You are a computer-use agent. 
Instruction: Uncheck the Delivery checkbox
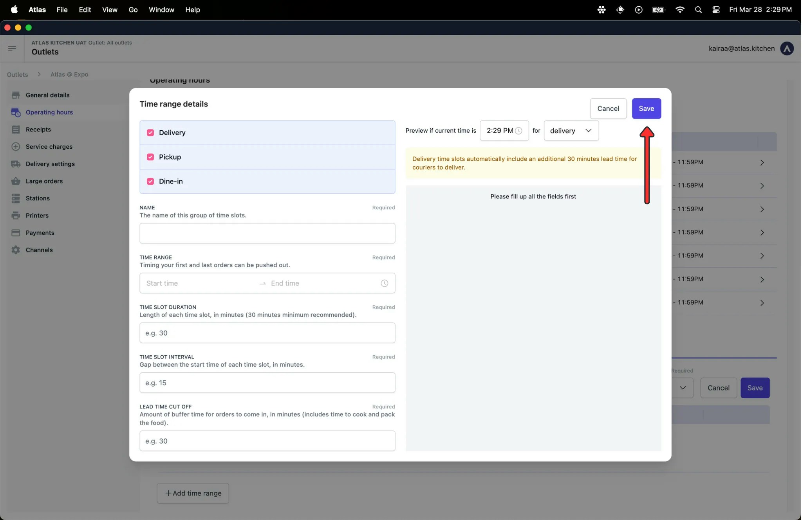point(150,133)
